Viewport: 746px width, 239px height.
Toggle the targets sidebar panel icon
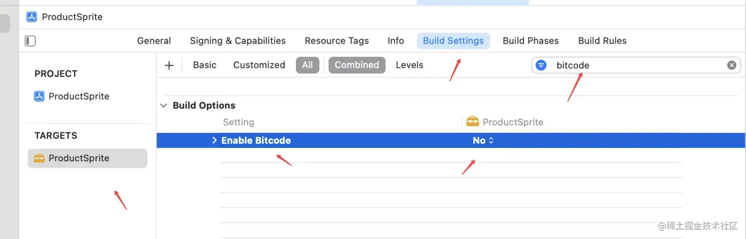click(30, 41)
